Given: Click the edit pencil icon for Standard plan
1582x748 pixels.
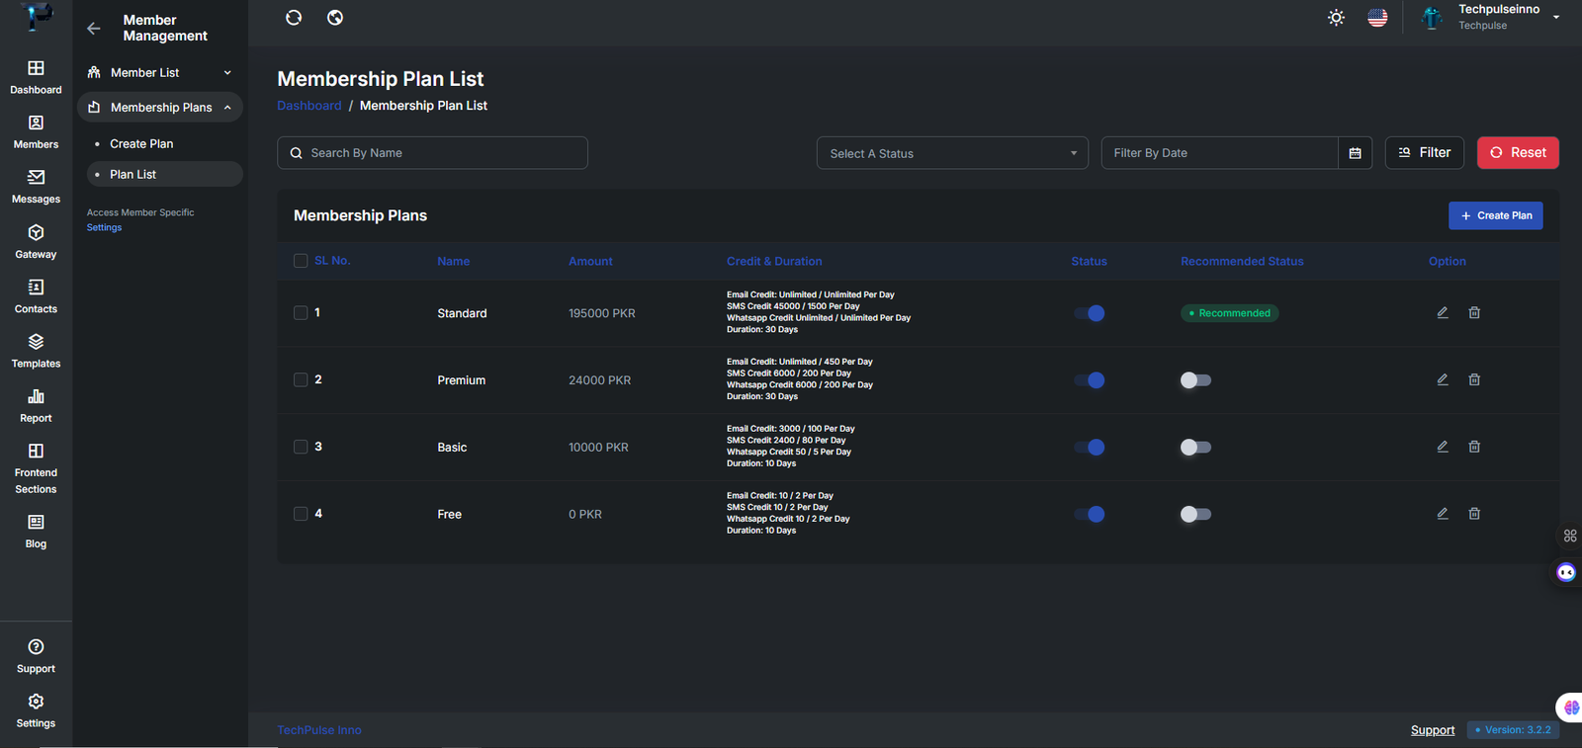Looking at the screenshot, I should point(1443,312).
